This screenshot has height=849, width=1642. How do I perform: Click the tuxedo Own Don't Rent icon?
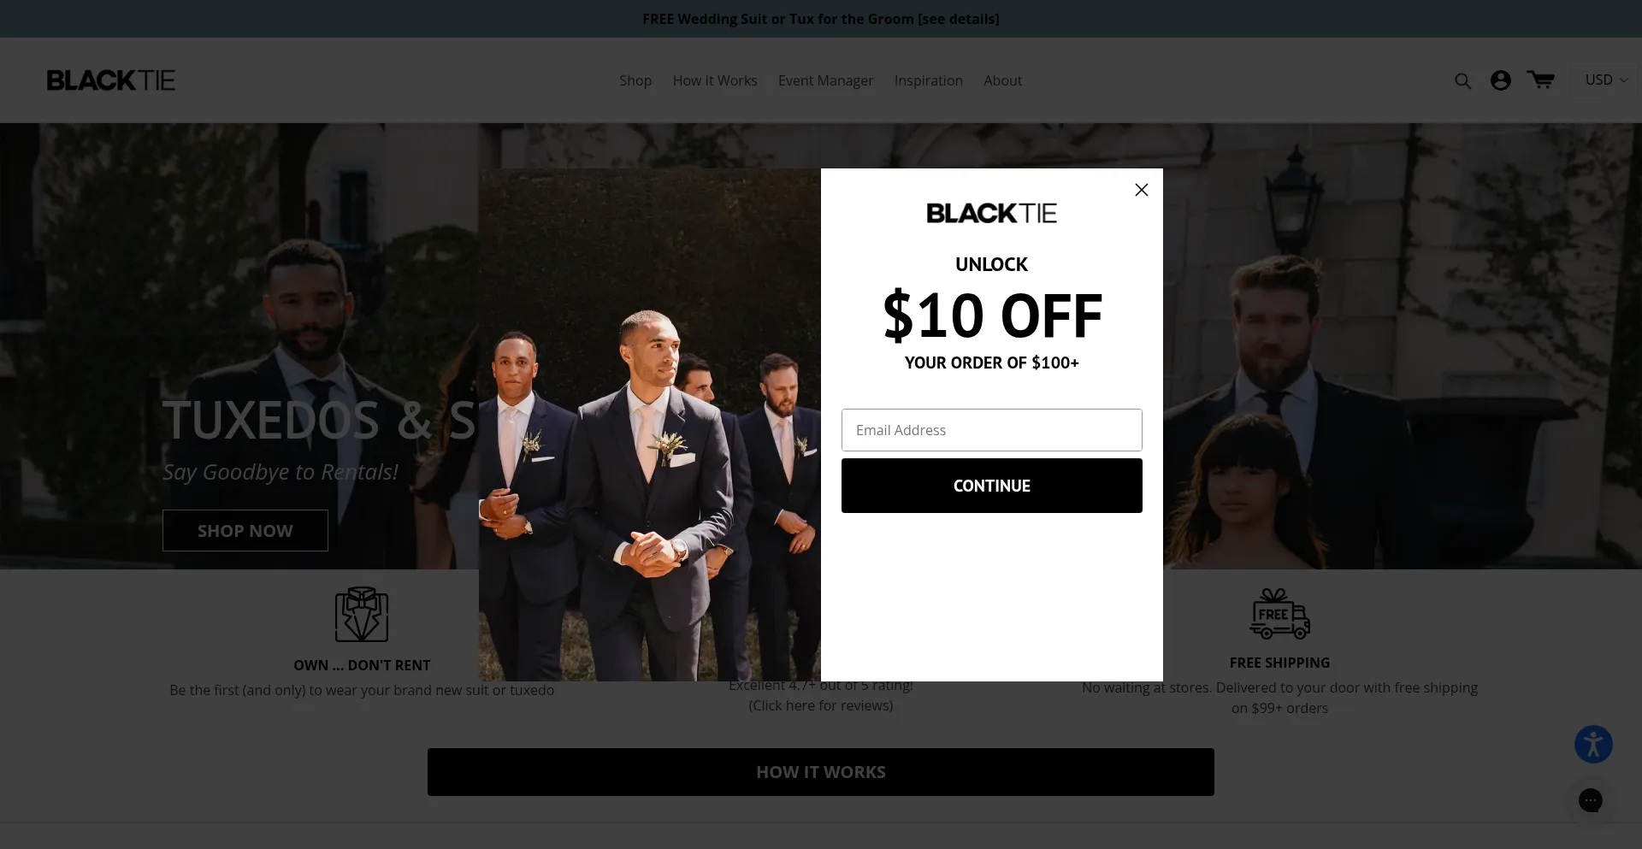(362, 614)
